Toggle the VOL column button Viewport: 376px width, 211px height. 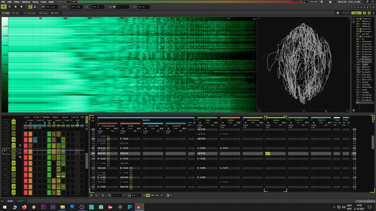(148, 195)
